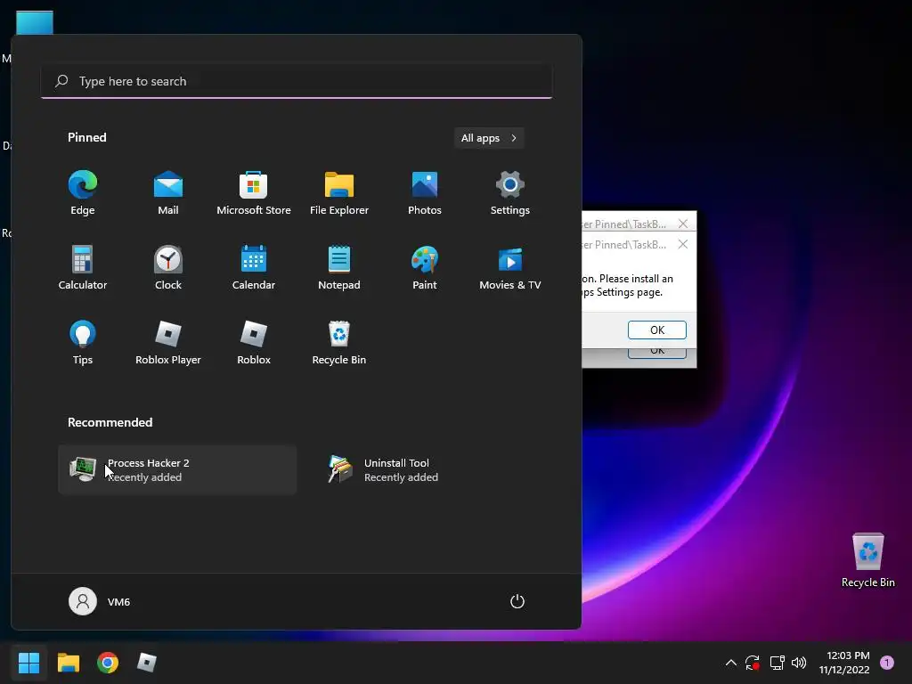This screenshot has height=684, width=912.
Task: Close the front Pinned\TaskB dialog
Action: (x=683, y=244)
